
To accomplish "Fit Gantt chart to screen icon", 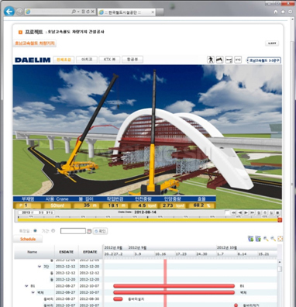I will pyautogui.click(x=280, y=239).
